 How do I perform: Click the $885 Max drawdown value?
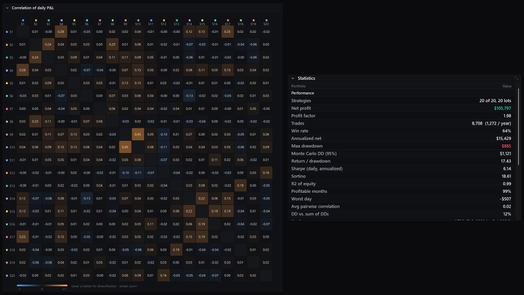507,146
